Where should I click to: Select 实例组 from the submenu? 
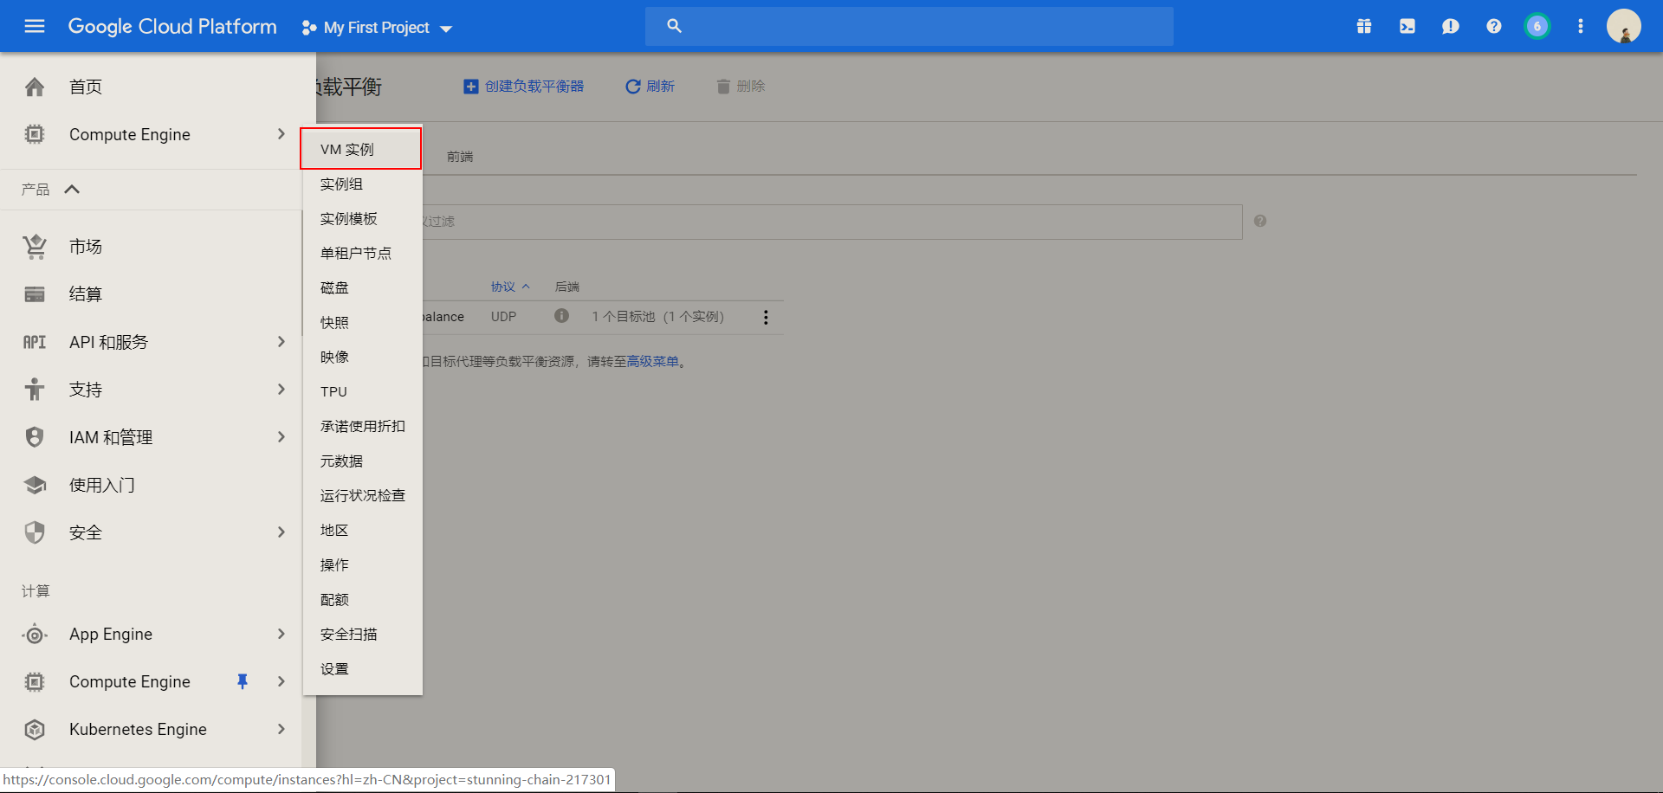click(x=363, y=184)
